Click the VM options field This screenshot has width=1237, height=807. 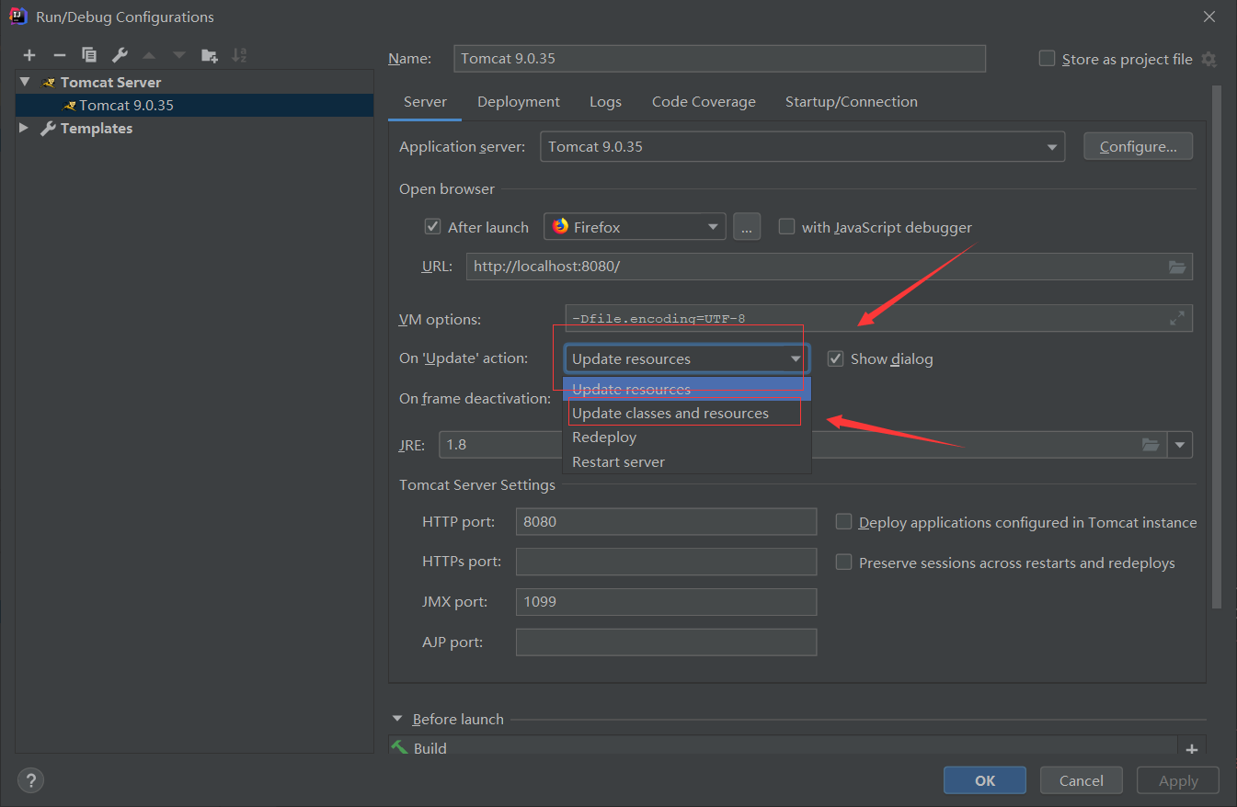(878, 318)
